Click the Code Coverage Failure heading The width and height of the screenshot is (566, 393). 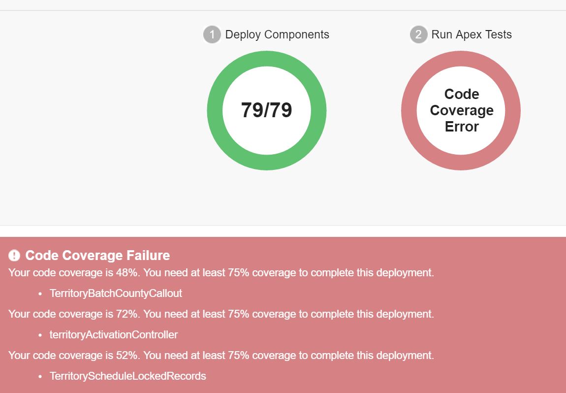pyautogui.click(x=97, y=255)
